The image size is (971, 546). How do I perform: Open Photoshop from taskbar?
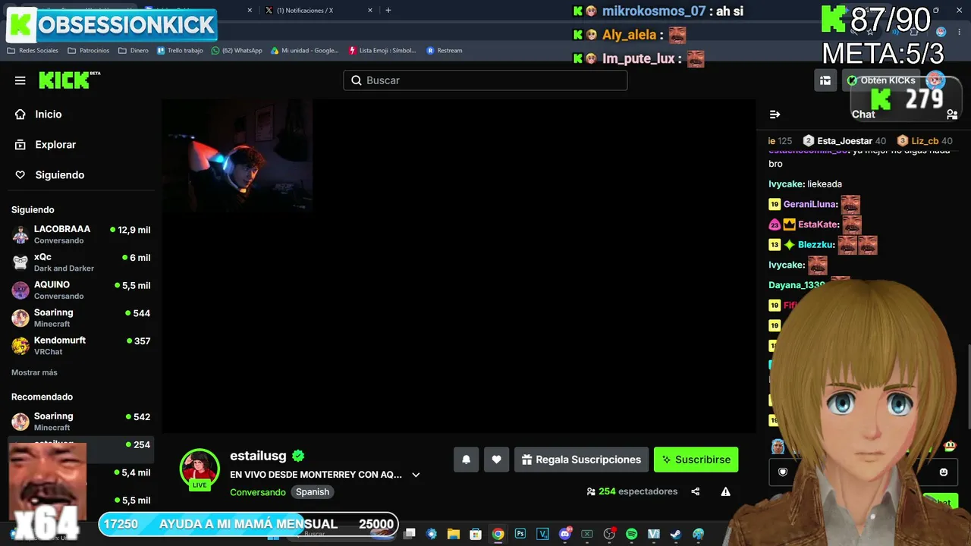520,534
